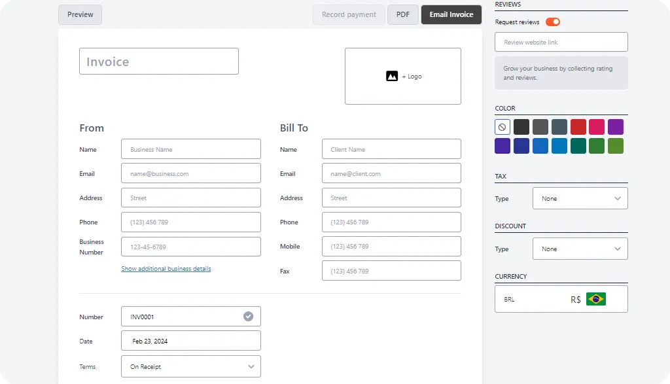Click the Record payment button

click(349, 14)
